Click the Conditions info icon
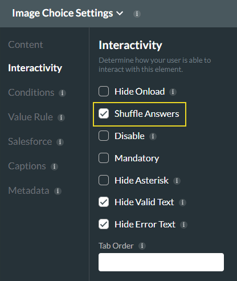This screenshot has width=237, height=281. (62, 93)
